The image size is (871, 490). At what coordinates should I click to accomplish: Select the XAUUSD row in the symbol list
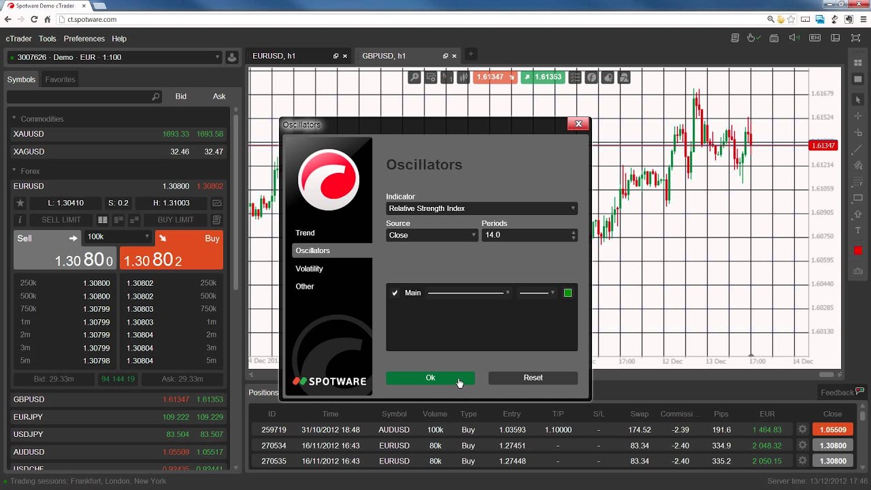click(118, 134)
